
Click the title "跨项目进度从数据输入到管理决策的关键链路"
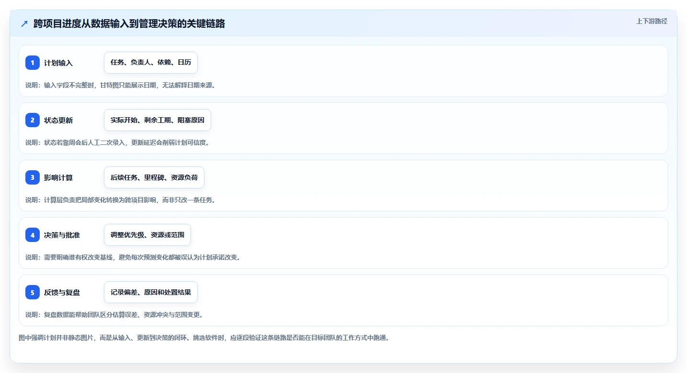coord(129,24)
